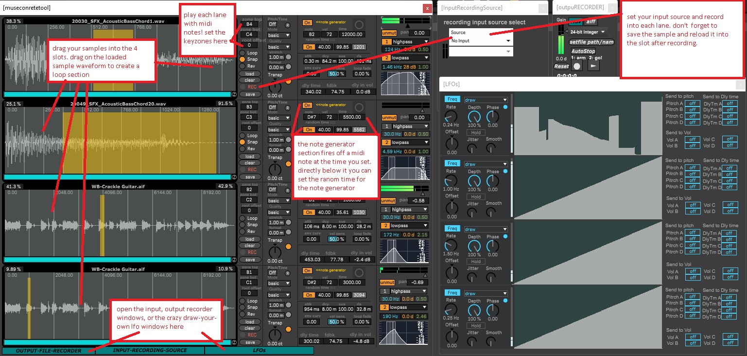Click the R reset icon beside first Pitch/Time Off
The width and height of the screenshot is (747, 356).
tap(287, 25)
